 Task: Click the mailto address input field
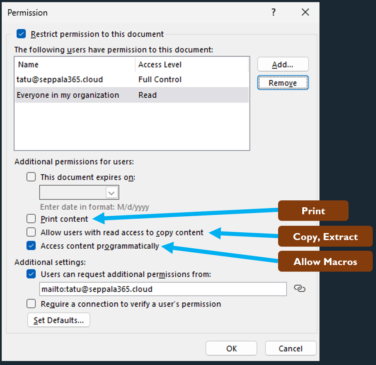pyautogui.click(x=163, y=289)
